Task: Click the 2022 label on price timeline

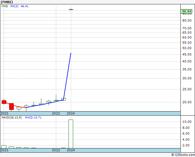Action: coord(56,113)
